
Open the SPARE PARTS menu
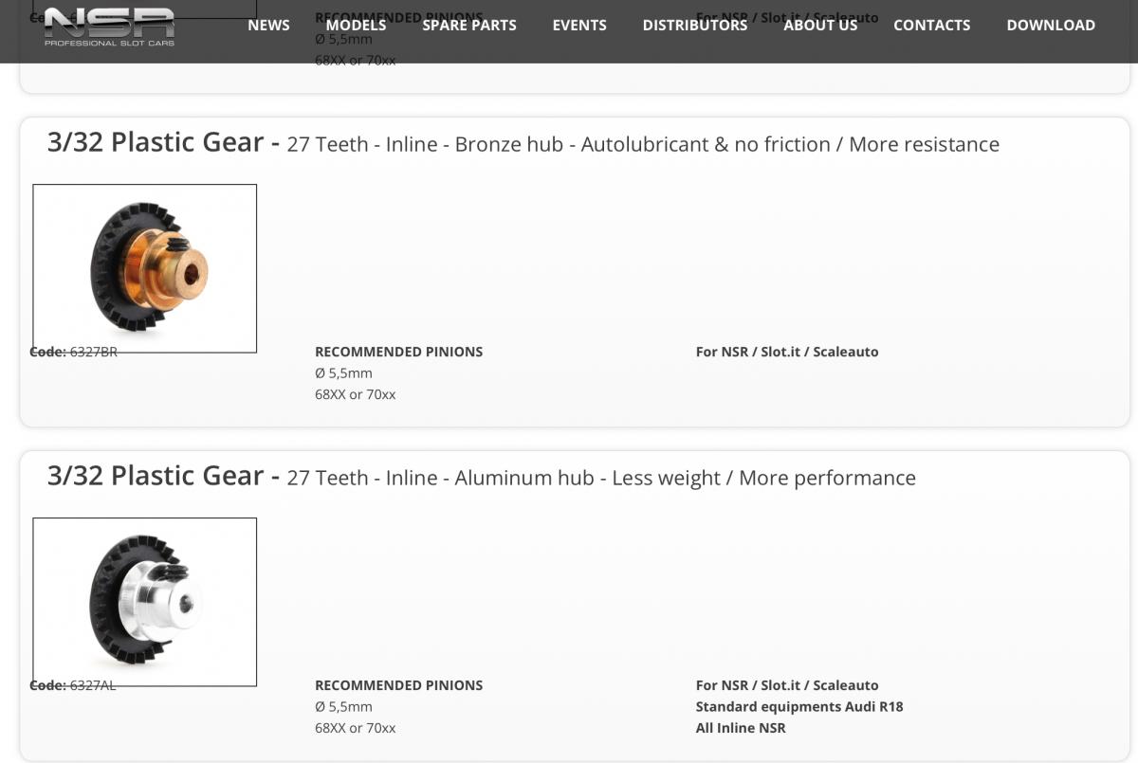(x=469, y=26)
